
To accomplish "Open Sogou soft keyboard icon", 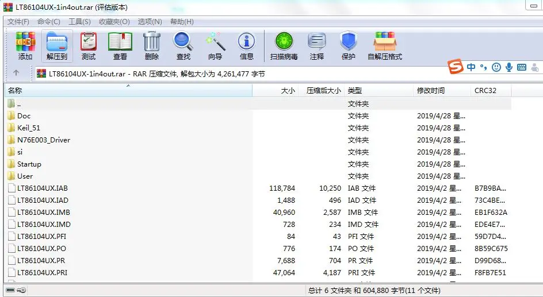I will pos(522,67).
